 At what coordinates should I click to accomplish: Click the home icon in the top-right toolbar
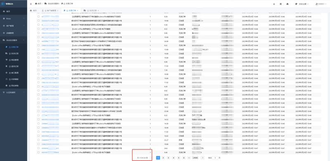click(287, 4)
